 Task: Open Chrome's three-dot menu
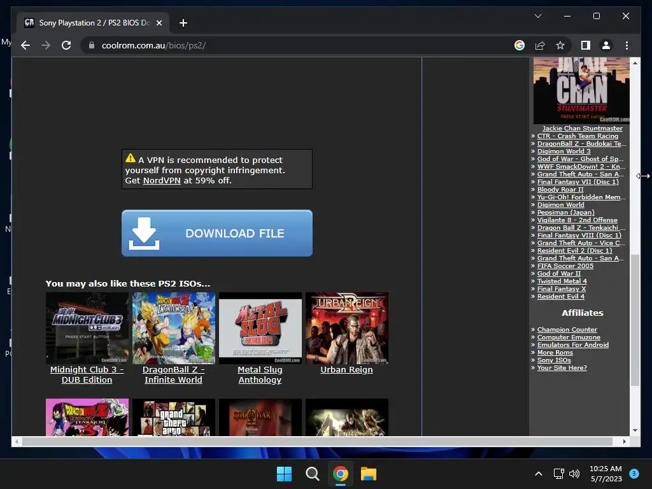pyautogui.click(x=627, y=45)
